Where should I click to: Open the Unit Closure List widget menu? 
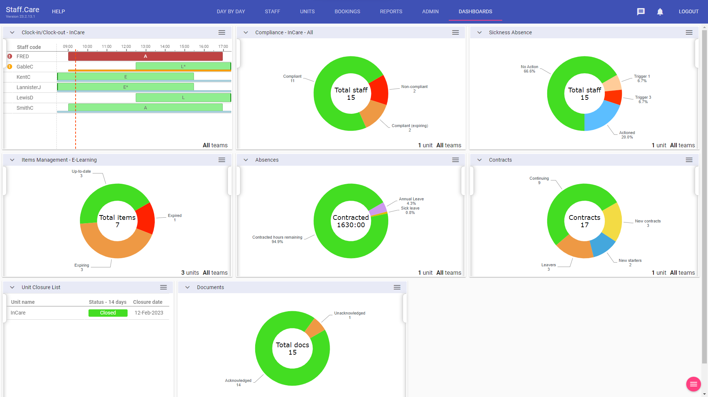click(163, 287)
